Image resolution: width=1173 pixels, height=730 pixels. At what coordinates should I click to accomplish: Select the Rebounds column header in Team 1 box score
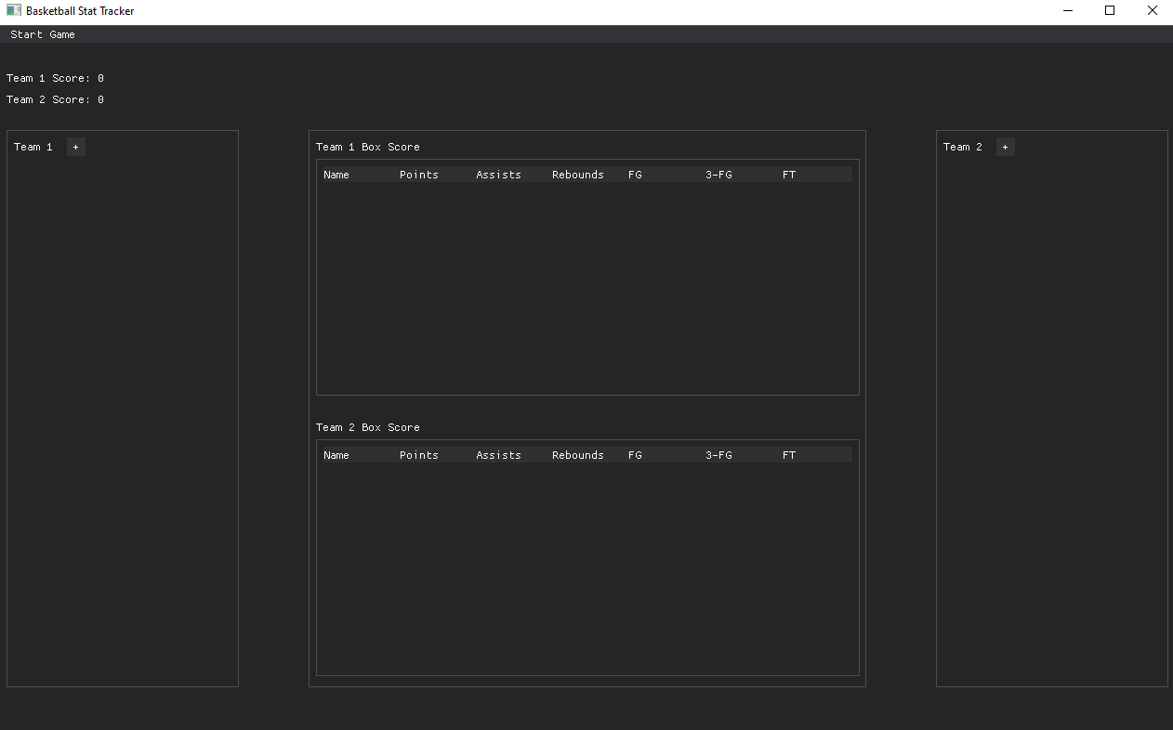click(x=577, y=174)
